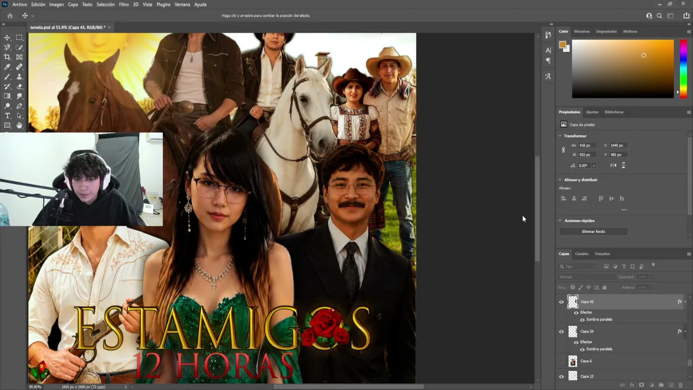Pick the Eyedropper tool
Viewport: 693px width, 390px height.
8,67
